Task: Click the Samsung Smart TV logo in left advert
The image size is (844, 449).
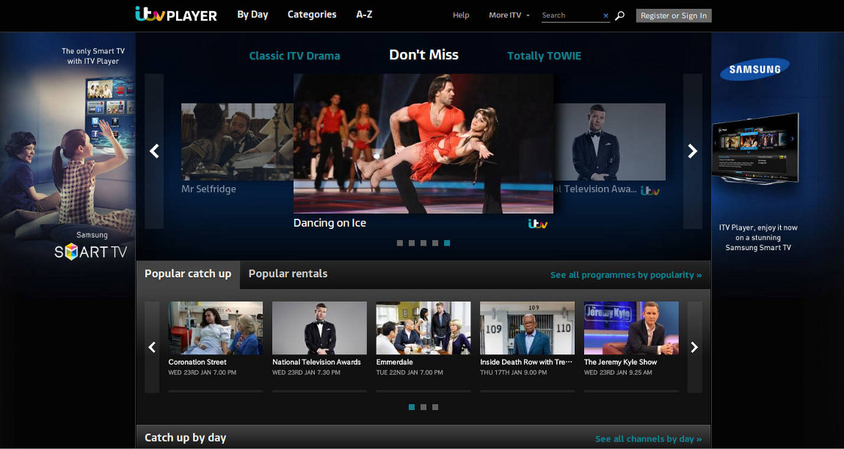Action: coord(90,251)
